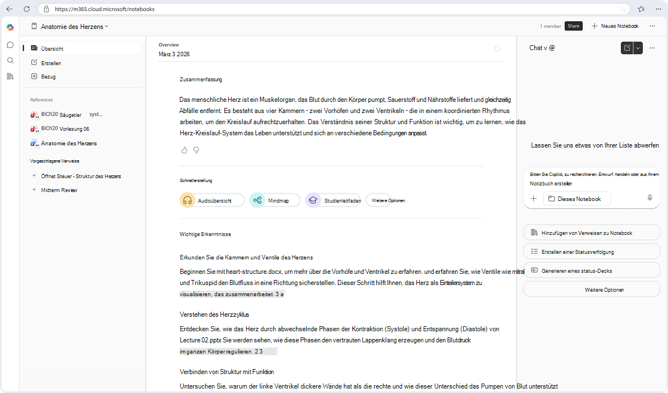Click heading Verbinden von Struktur mit Funktion
The height and width of the screenshot is (393, 668).
click(x=227, y=372)
